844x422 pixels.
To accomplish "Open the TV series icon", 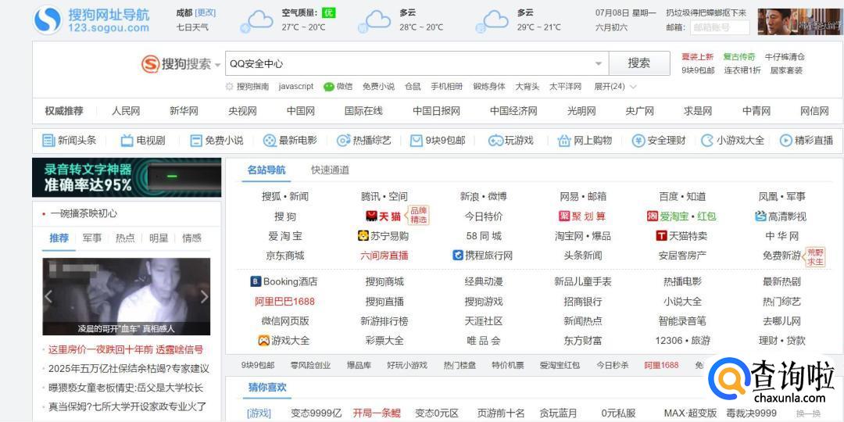I will [127, 141].
